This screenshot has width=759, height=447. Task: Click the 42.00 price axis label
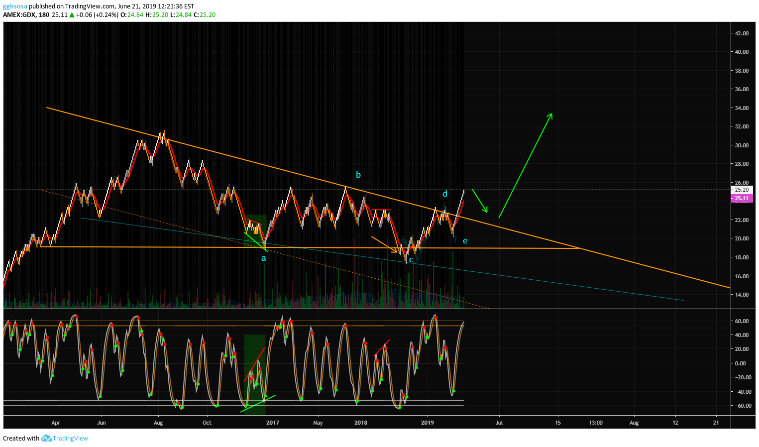[742, 33]
